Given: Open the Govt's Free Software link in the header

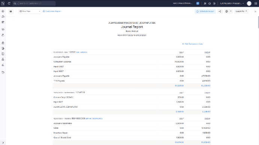Looking at the screenshot, I should point(182,3).
